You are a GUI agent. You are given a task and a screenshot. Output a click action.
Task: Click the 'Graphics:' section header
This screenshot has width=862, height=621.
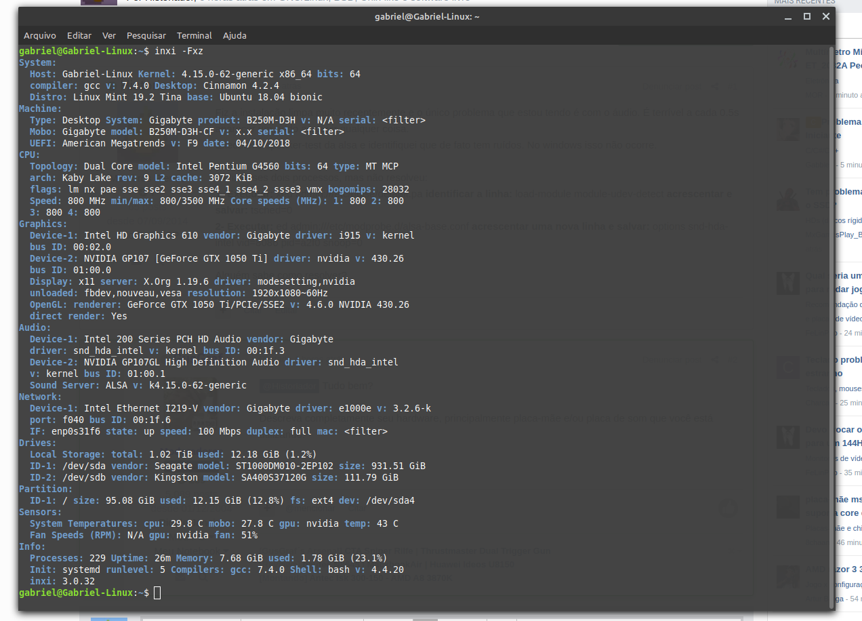tap(43, 224)
